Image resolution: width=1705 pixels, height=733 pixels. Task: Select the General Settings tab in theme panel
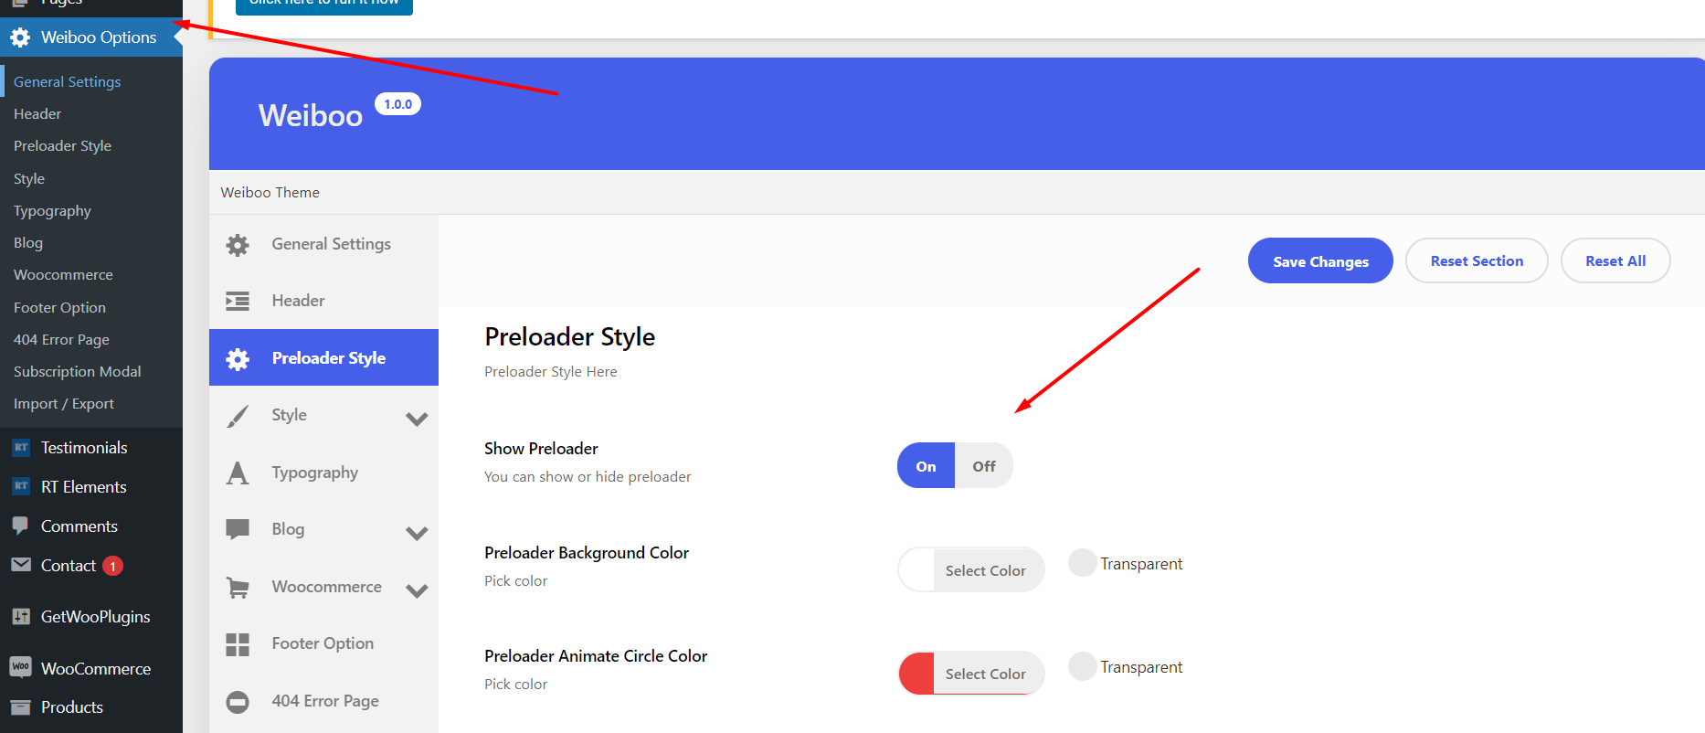tap(323, 244)
